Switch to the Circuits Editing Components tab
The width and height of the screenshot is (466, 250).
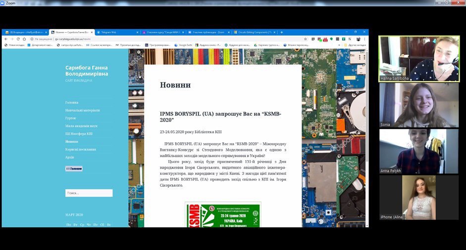[255, 32]
